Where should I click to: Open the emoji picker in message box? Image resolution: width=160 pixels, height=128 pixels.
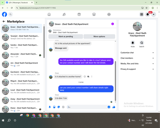click(109, 107)
